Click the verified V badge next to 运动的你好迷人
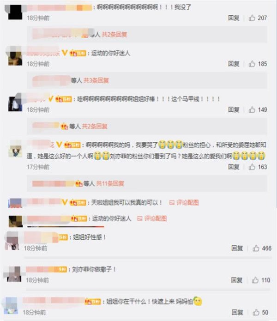277x321 pixels. coord(65,53)
